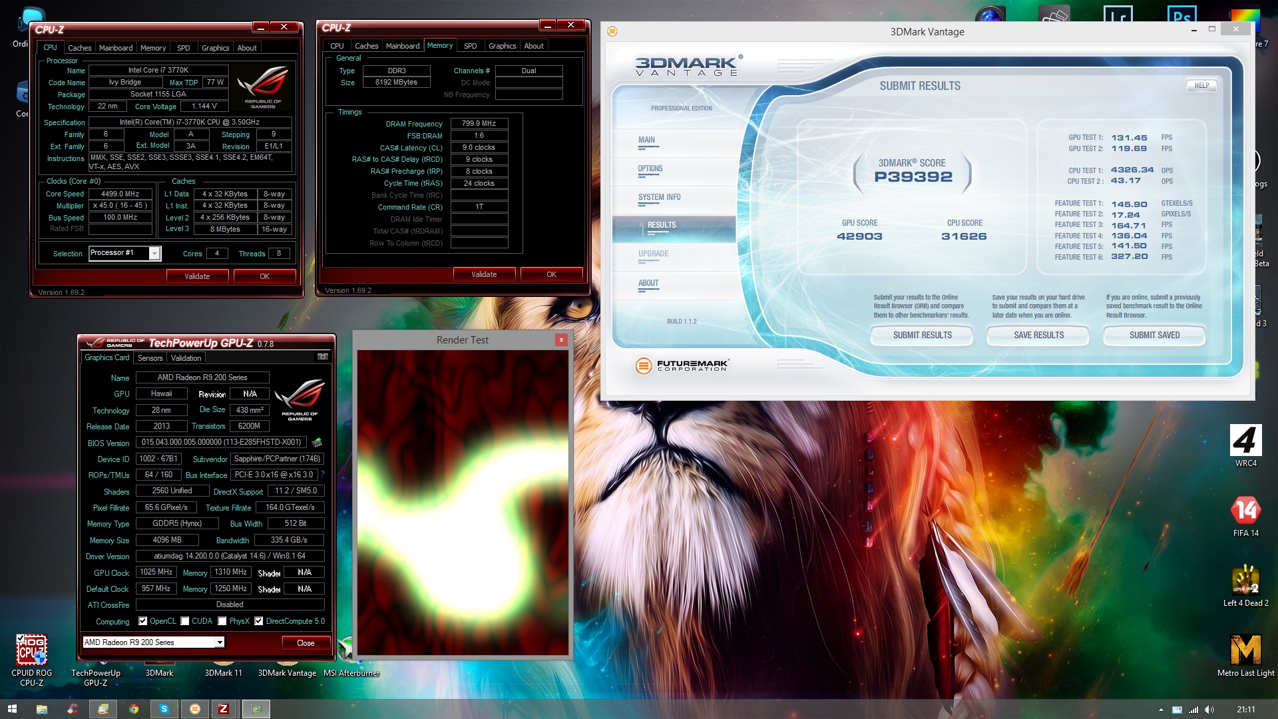Screen dimensions: 1278x719
Task: Click the orange 3DMark Vantage title bar icon
Action: click(612, 31)
